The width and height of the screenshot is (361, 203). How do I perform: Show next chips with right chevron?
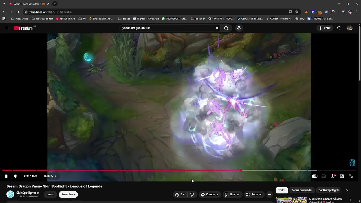tap(347, 191)
